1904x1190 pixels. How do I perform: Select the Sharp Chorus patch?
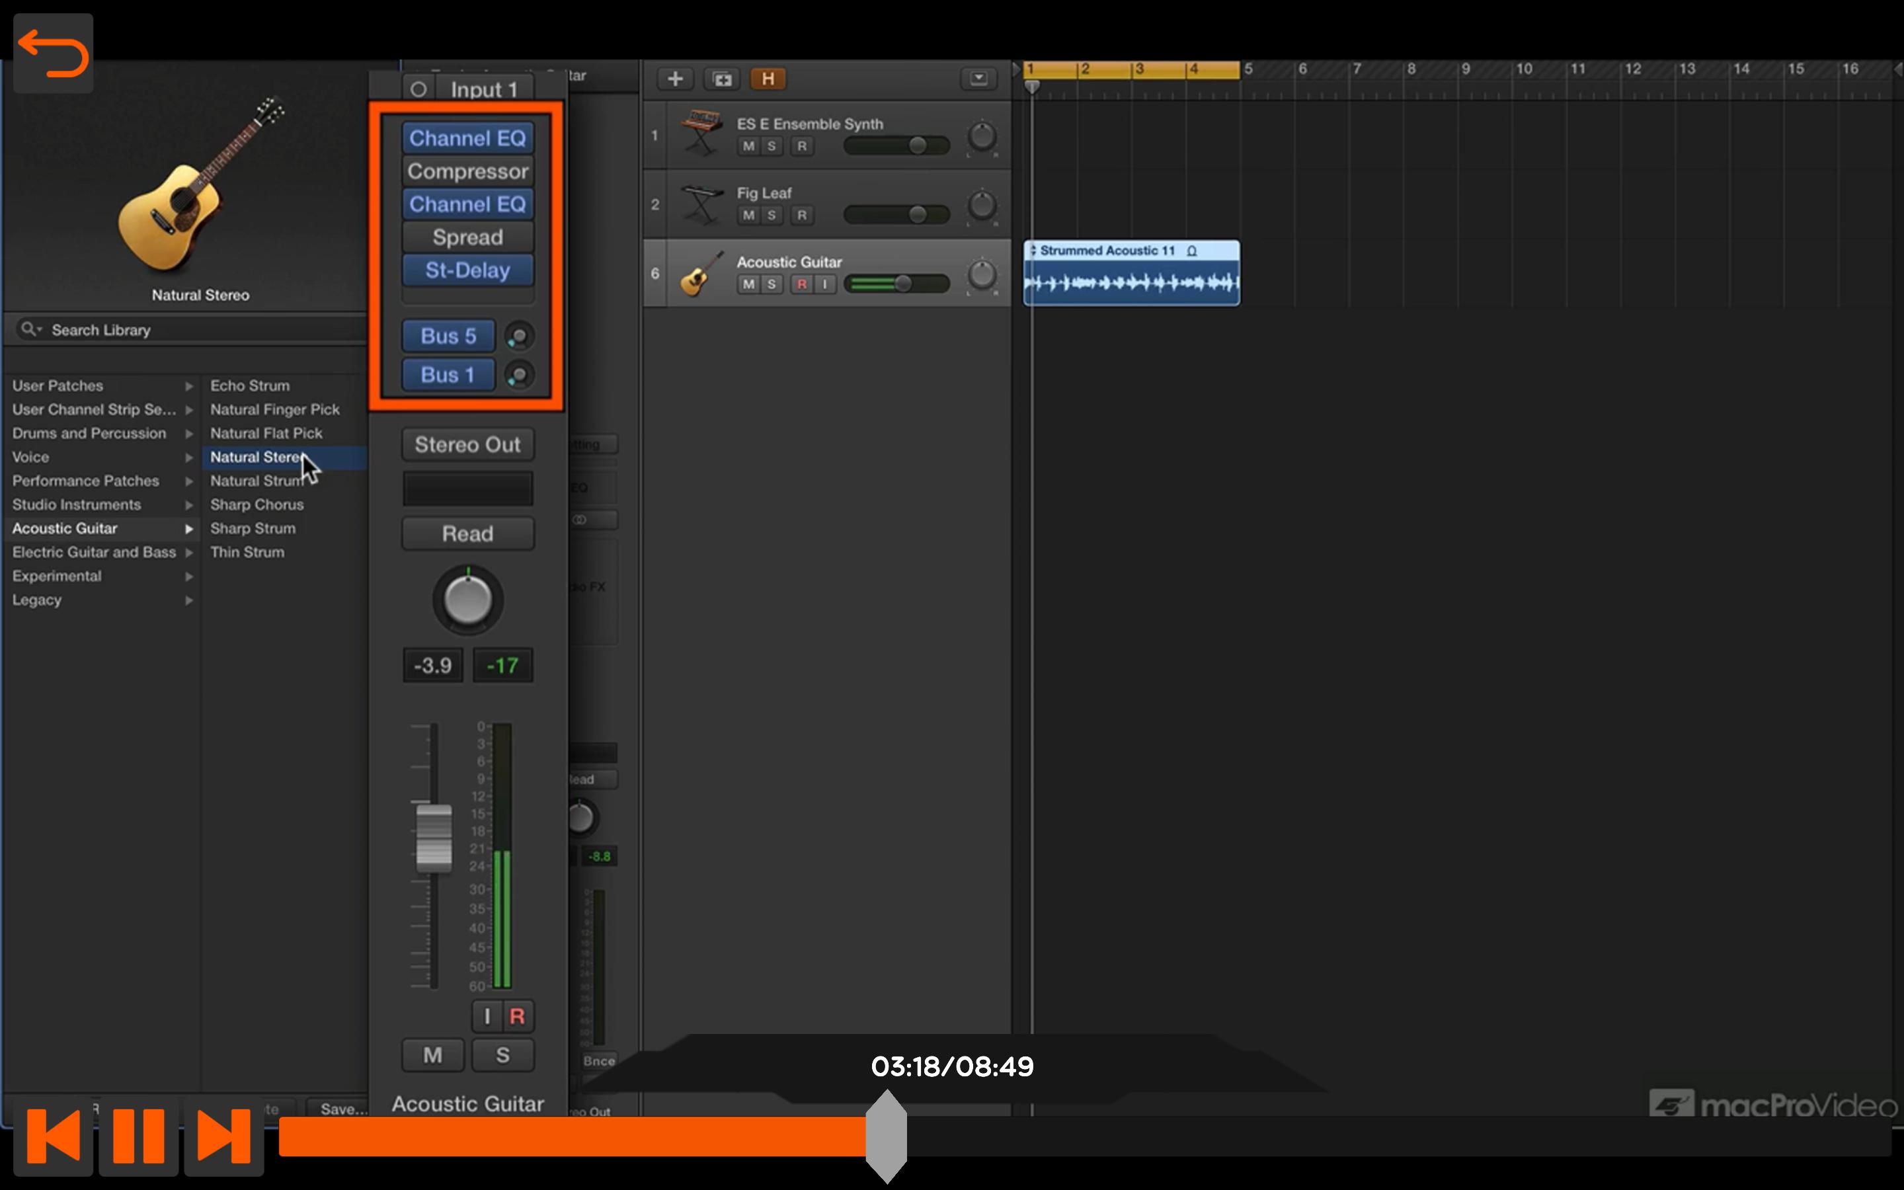(257, 504)
